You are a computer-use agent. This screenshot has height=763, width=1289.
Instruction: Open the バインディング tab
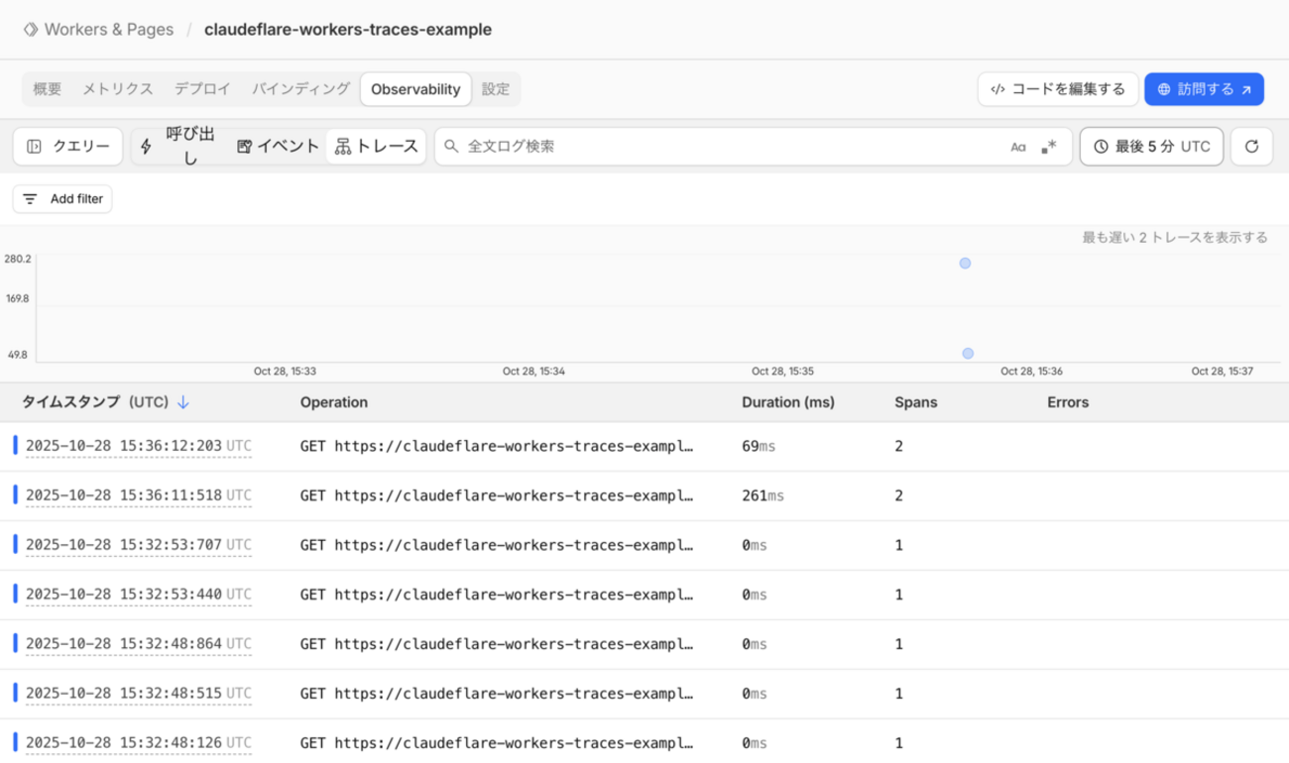[300, 89]
